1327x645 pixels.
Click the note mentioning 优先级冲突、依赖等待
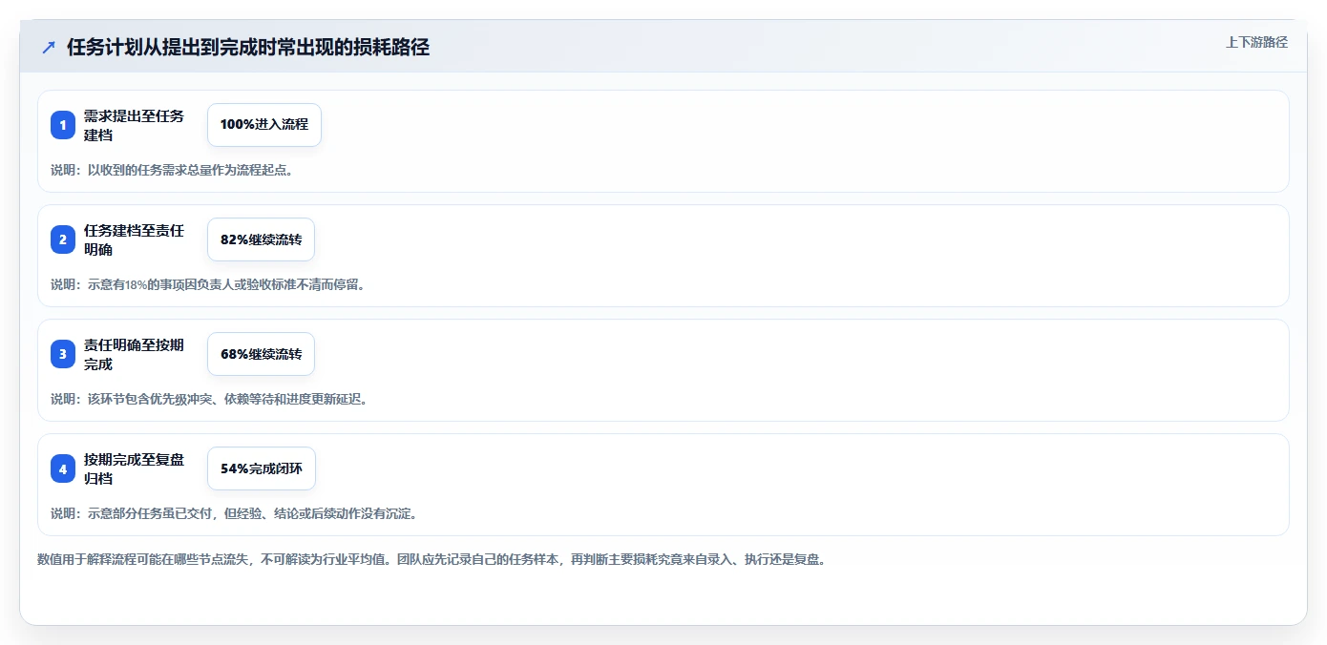(209, 399)
